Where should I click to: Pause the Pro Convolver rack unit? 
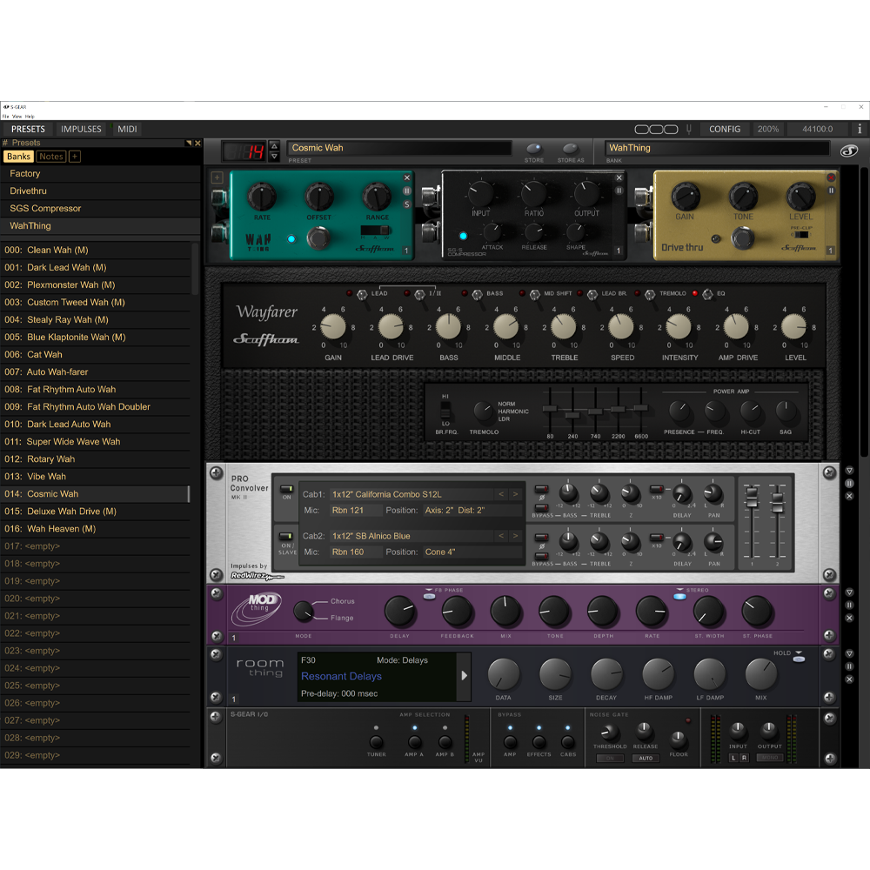849,483
